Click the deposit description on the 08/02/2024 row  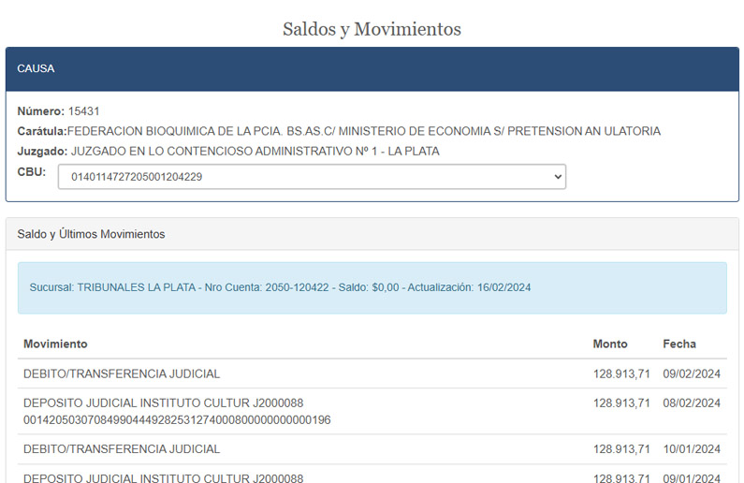[163, 403]
